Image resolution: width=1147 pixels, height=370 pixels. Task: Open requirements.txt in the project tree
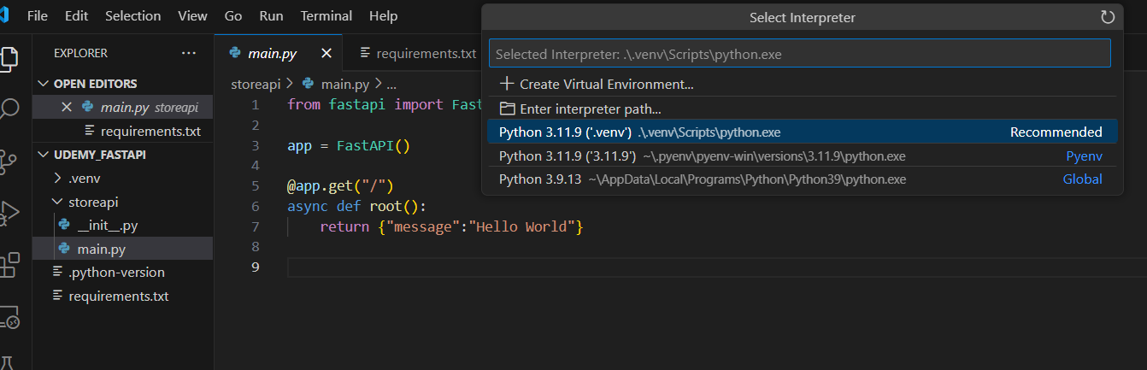click(x=123, y=296)
